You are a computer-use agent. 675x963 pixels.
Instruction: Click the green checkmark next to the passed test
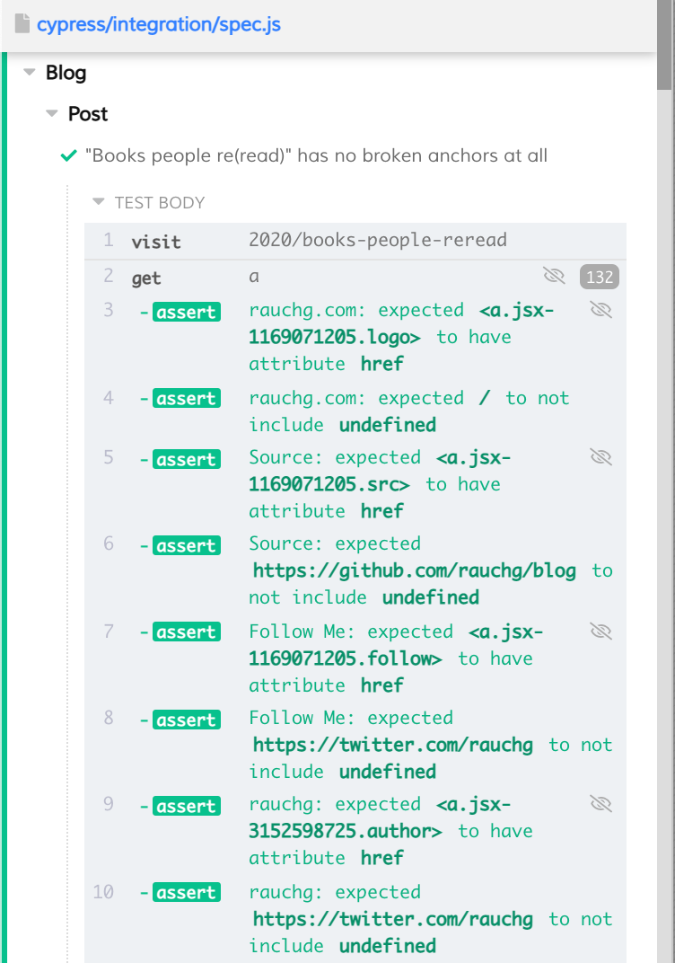coord(67,155)
